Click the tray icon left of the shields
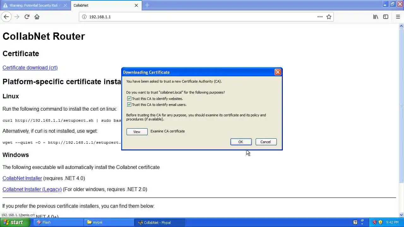 tap(362, 222)
